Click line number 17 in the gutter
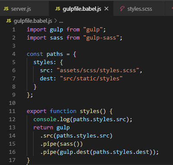Image resolution: width=173 pixels, height=165 pixels. (12, 160)
